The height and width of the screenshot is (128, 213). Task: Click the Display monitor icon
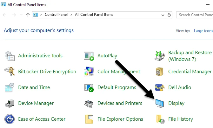(x=160, y=103)
